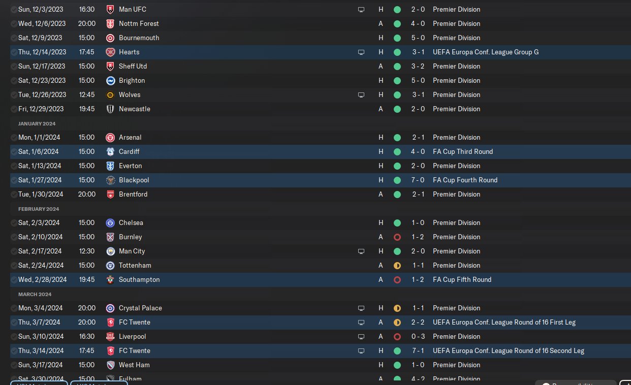
Task: Toggle the checkmark beside the 1/1/2024 Arsenal fixture
Action: (x=14, y=137)
